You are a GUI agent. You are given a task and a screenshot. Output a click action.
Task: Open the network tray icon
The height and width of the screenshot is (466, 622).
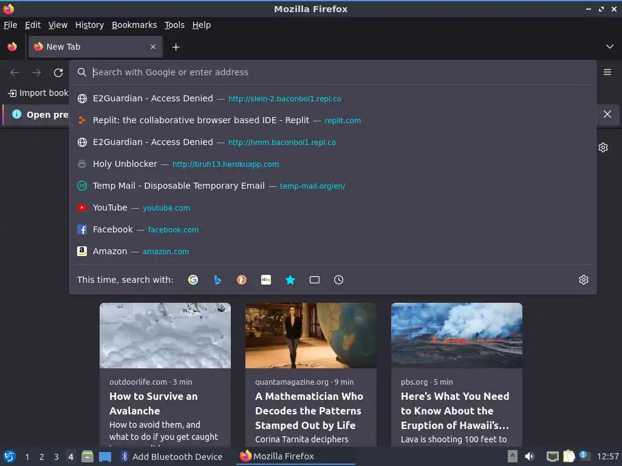[552, 457]
